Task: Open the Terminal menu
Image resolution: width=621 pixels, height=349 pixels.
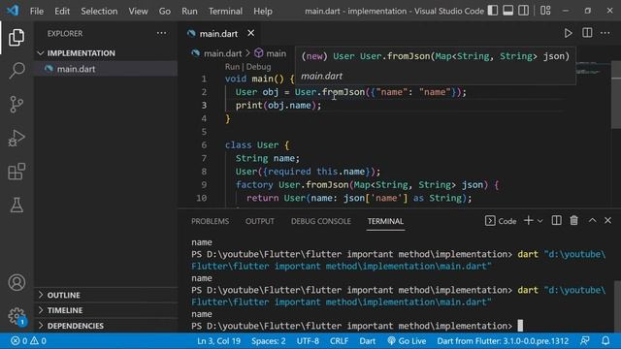Action: [x=225, y=11]
